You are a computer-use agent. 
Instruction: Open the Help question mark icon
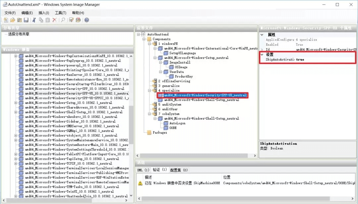(87, 20)
